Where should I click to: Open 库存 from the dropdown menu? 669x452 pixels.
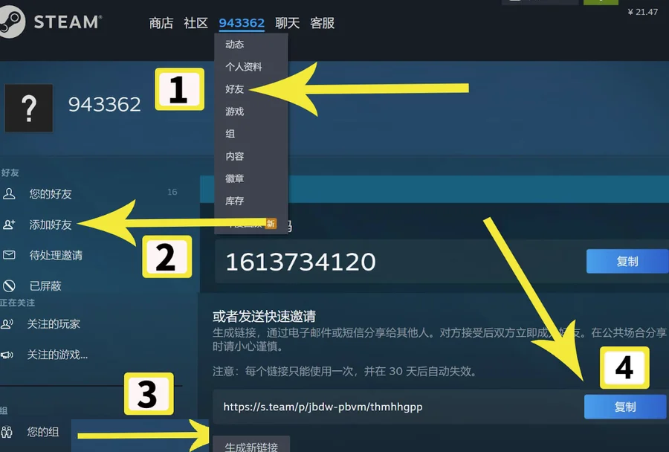pyautogui.click(x=235, y=201)
